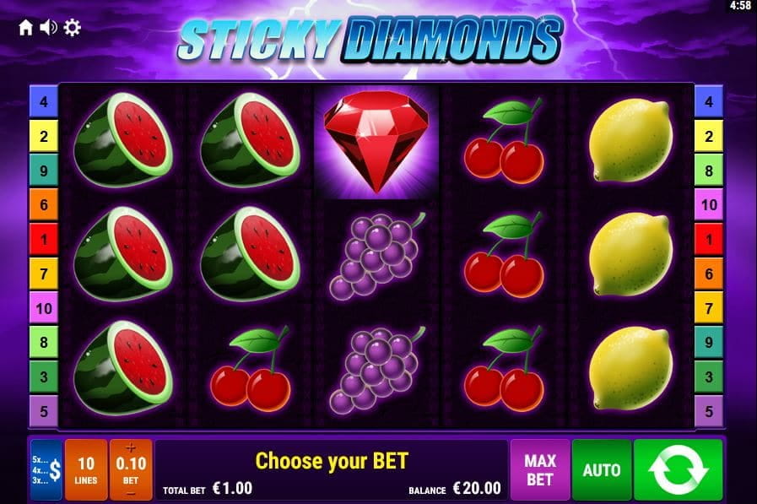Go to the home lobby icon
Image resolution: width=757 pixels, height=504 pixels.
[25, 28]
